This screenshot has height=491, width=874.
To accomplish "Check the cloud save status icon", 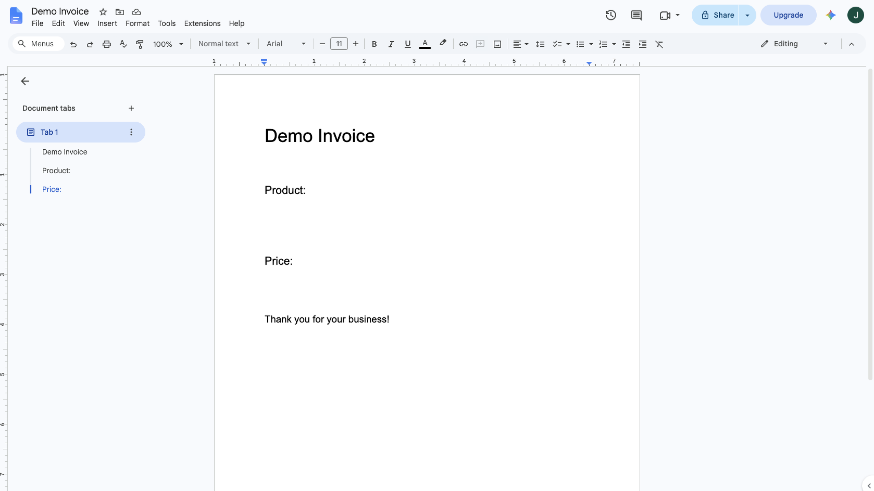I will point(136,12).
